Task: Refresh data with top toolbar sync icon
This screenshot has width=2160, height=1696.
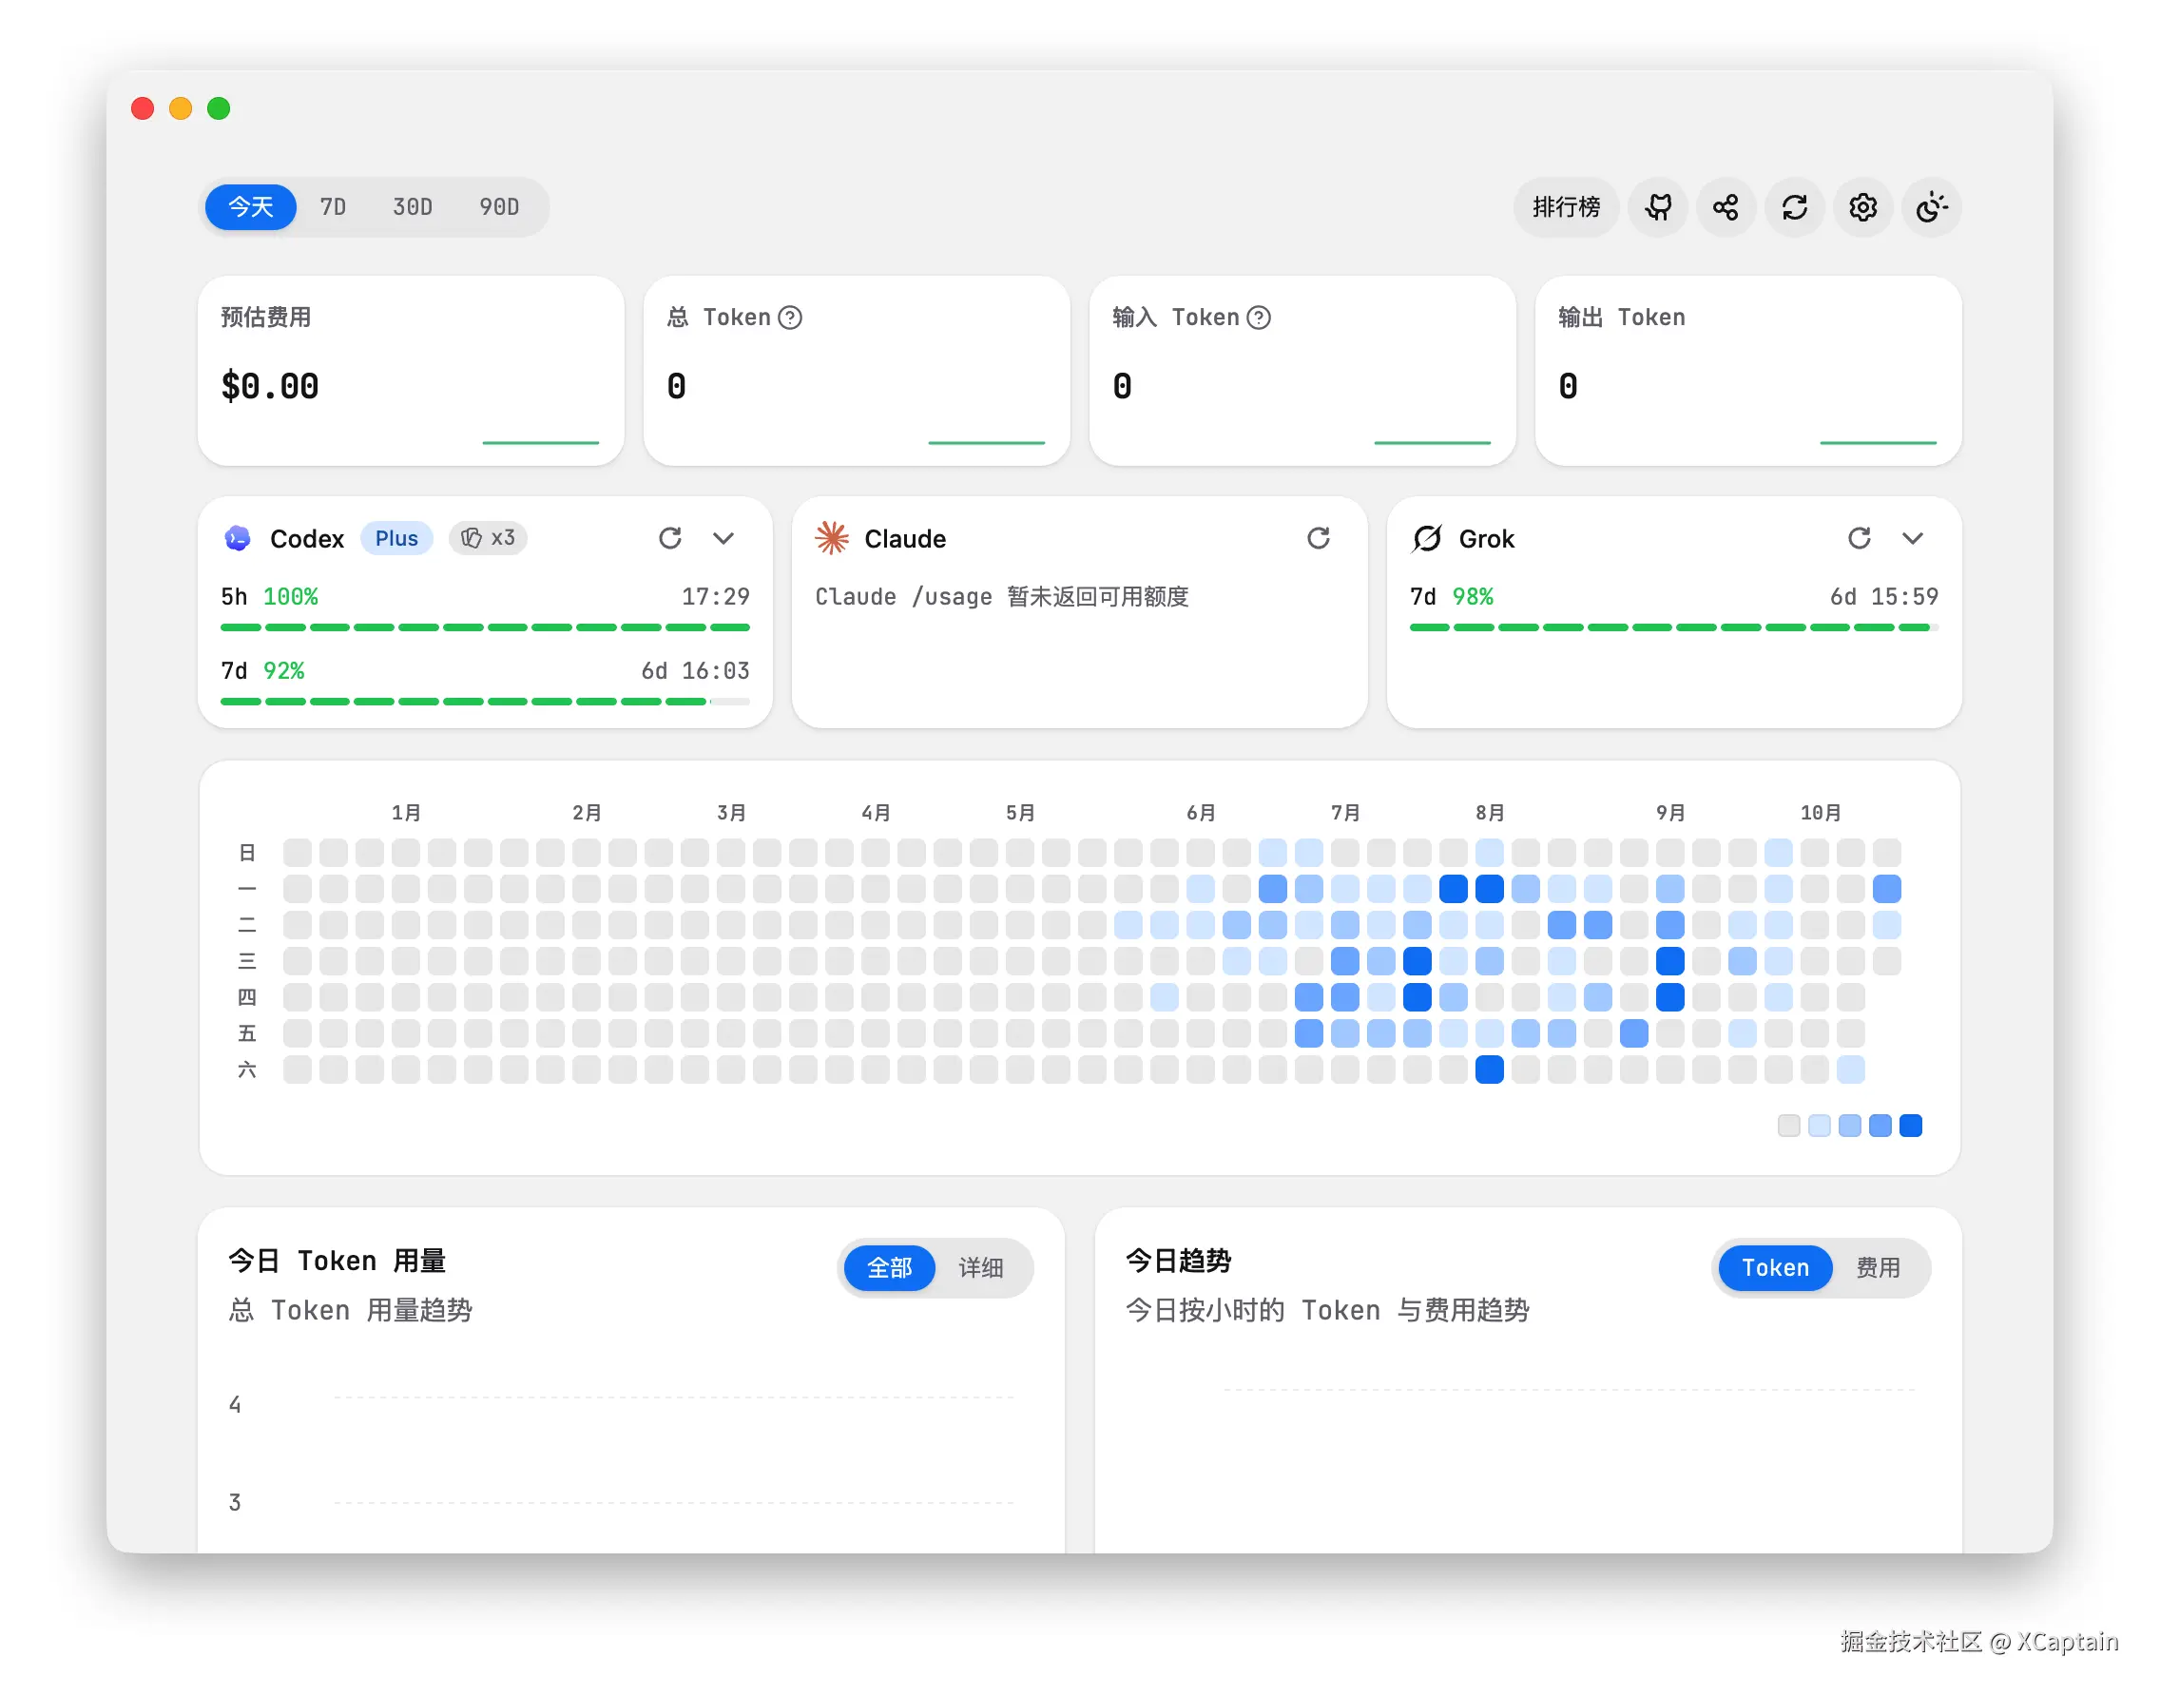Action: 1794,206
